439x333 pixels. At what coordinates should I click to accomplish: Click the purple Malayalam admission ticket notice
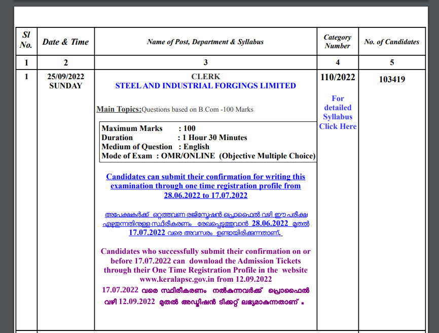205,296
